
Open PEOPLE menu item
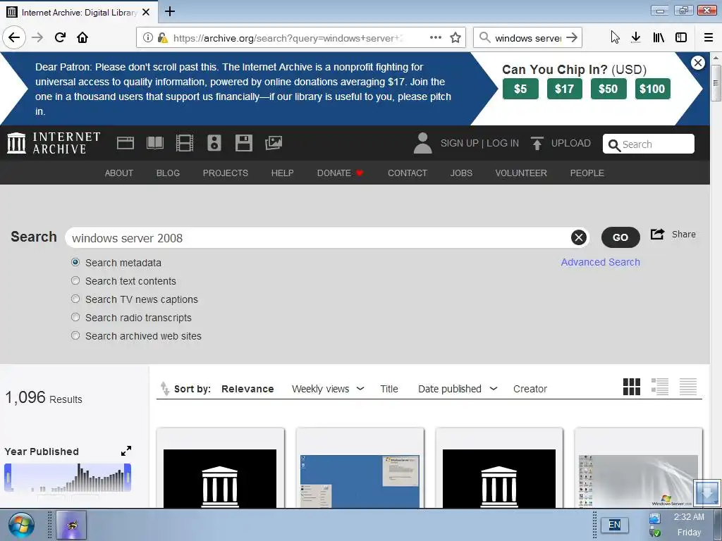[x=587, y=173]
